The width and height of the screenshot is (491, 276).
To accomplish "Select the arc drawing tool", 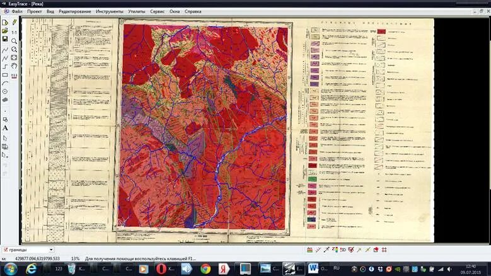I will pos(5,83).
